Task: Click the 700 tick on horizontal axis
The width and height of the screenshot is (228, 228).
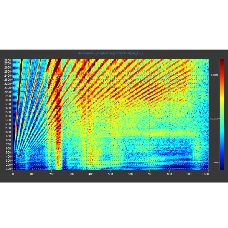Action: (x=150, y=174)
